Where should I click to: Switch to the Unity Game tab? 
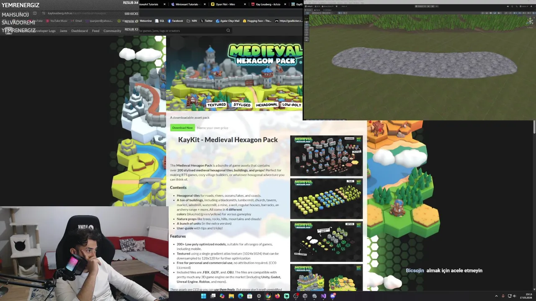pos(317,10)
